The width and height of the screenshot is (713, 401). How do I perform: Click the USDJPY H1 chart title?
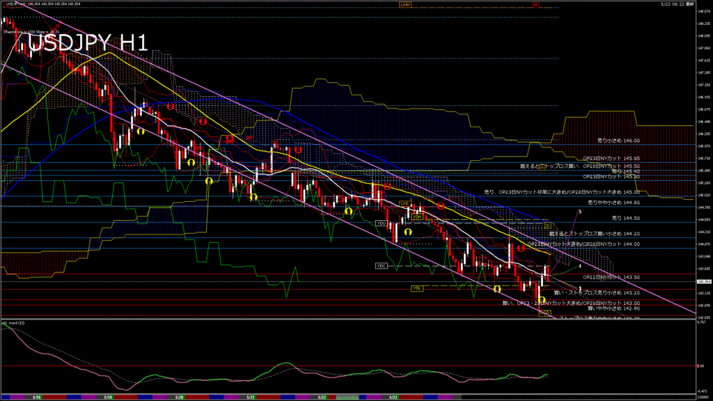[88, 43]
